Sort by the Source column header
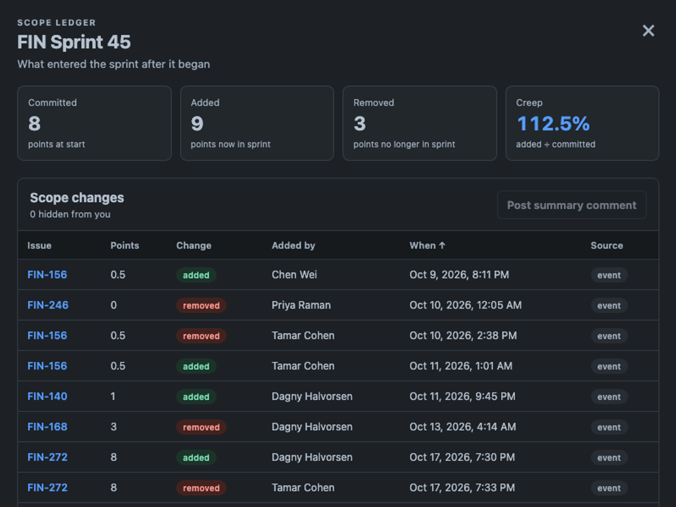676x507 pixels. pos(607,246)
